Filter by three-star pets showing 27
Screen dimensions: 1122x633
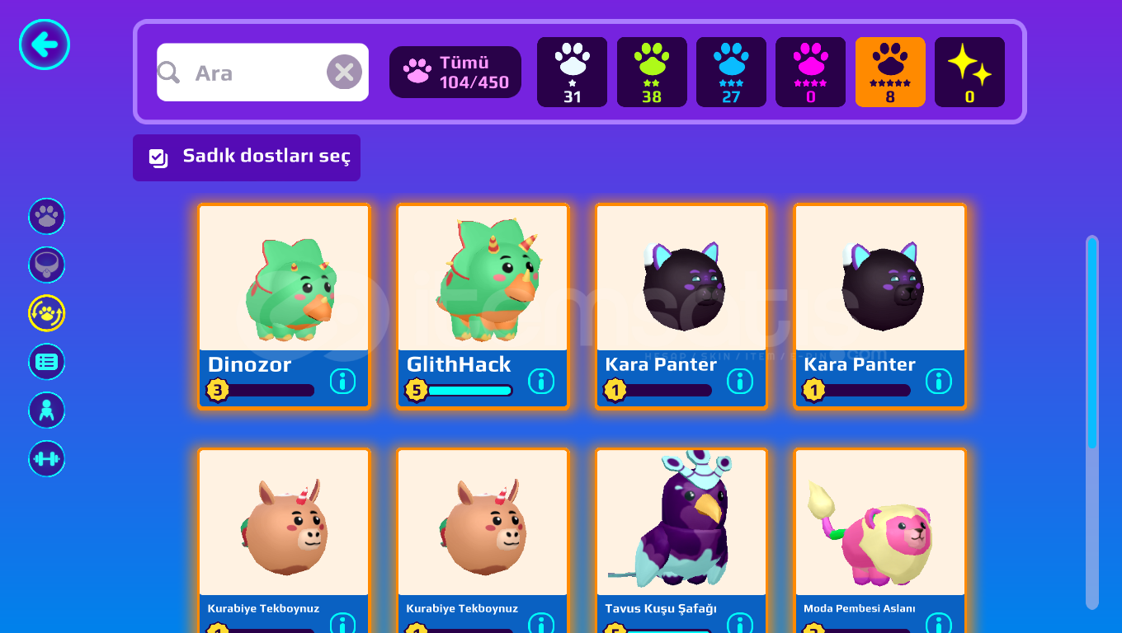(x=731, y=73)
